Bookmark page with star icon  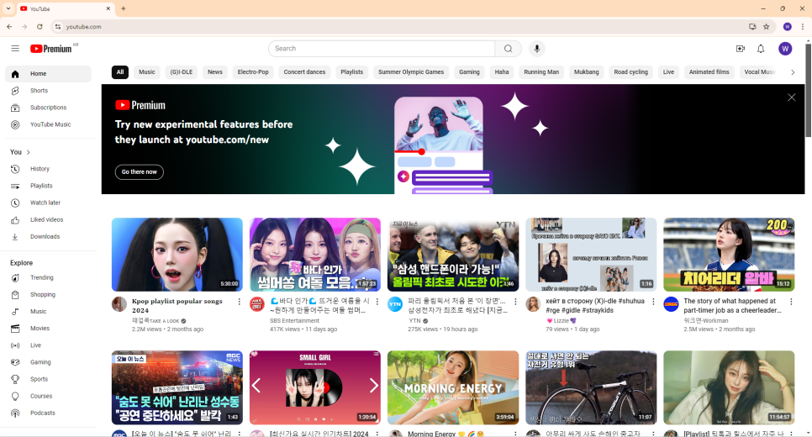tap(767, 26)
